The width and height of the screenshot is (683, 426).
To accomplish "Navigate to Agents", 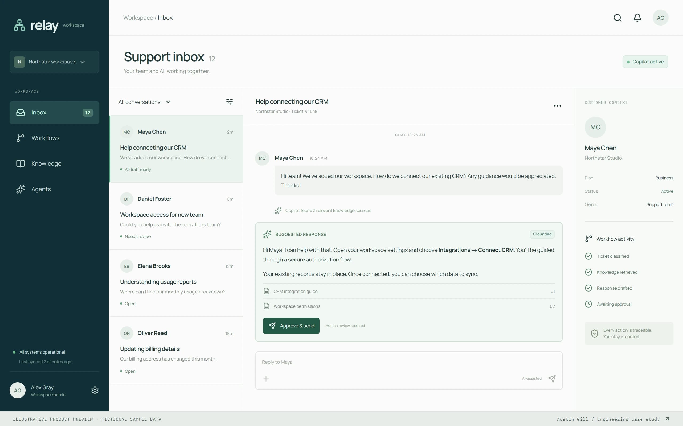I will pyautogui.click(x=54, y=189).
